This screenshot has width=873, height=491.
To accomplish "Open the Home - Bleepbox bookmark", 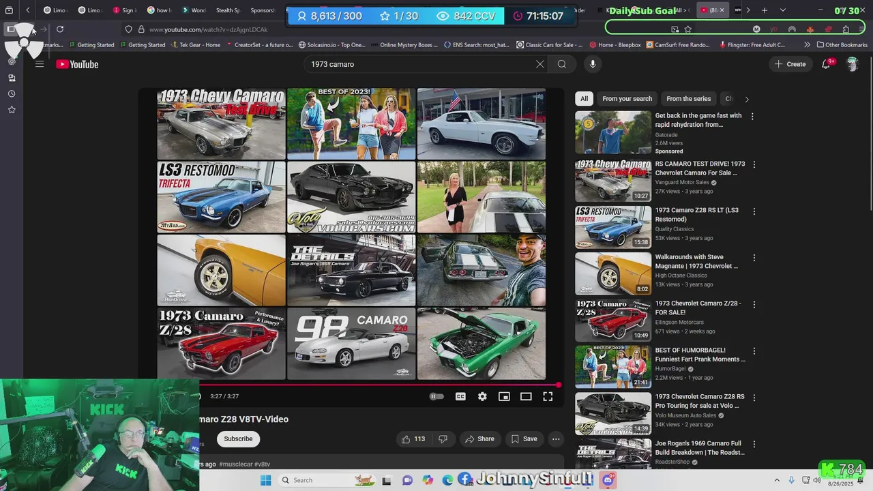I will pyautogui.click(x=615, y=45).
